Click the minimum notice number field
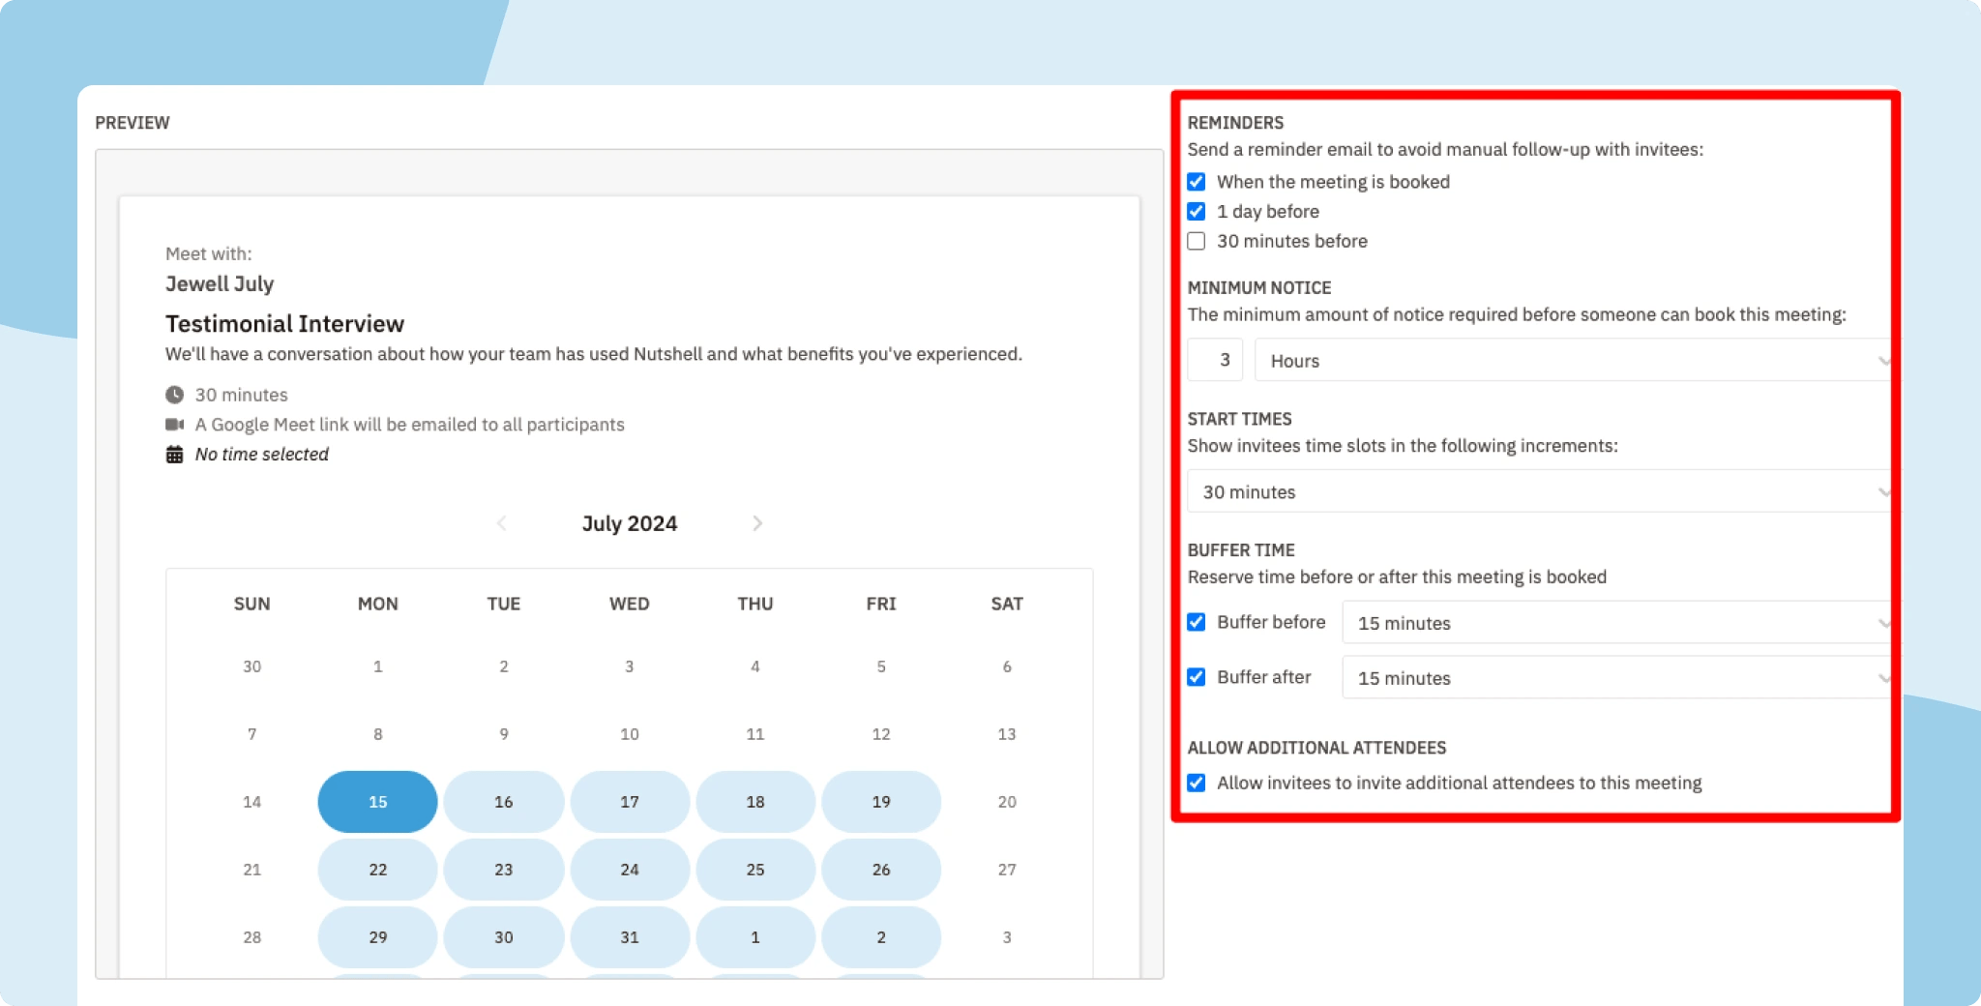This screenshot has width=1981, height=1006. coord(1215,359)
